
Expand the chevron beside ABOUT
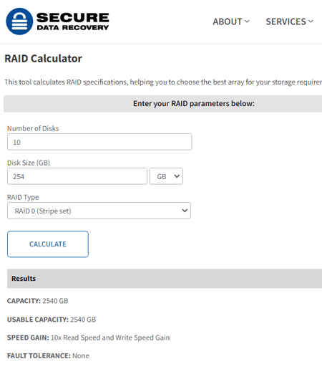coord(247,21)
